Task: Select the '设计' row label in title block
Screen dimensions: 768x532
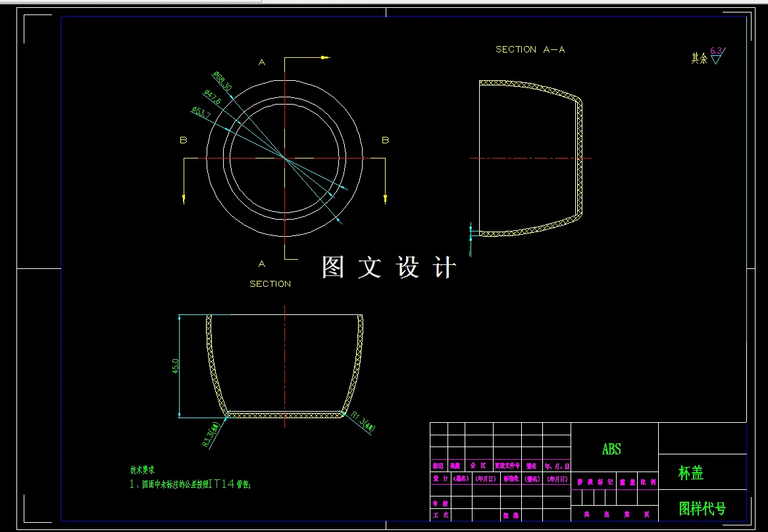Action: click(440, 479)
